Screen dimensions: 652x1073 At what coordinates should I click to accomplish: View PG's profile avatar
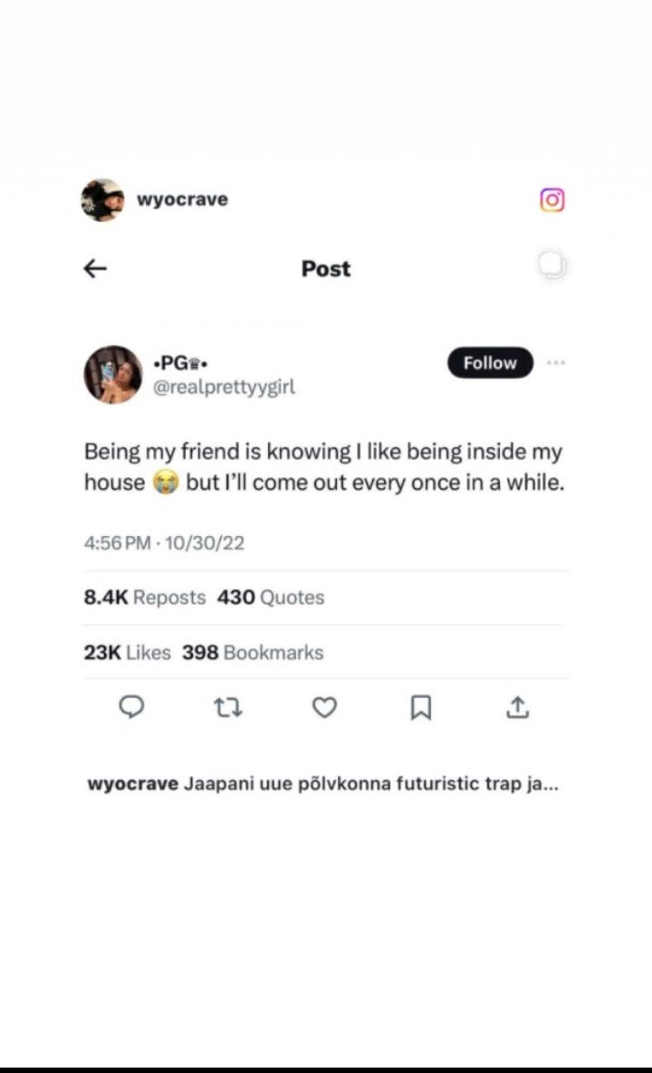(113, 374)
